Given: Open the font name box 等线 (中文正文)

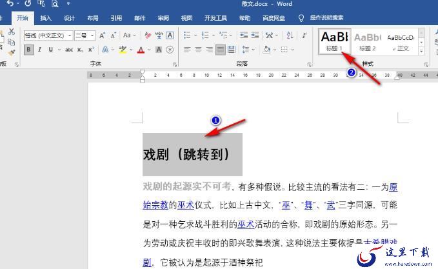Looking at the screenshot, I should coord(48,35).
